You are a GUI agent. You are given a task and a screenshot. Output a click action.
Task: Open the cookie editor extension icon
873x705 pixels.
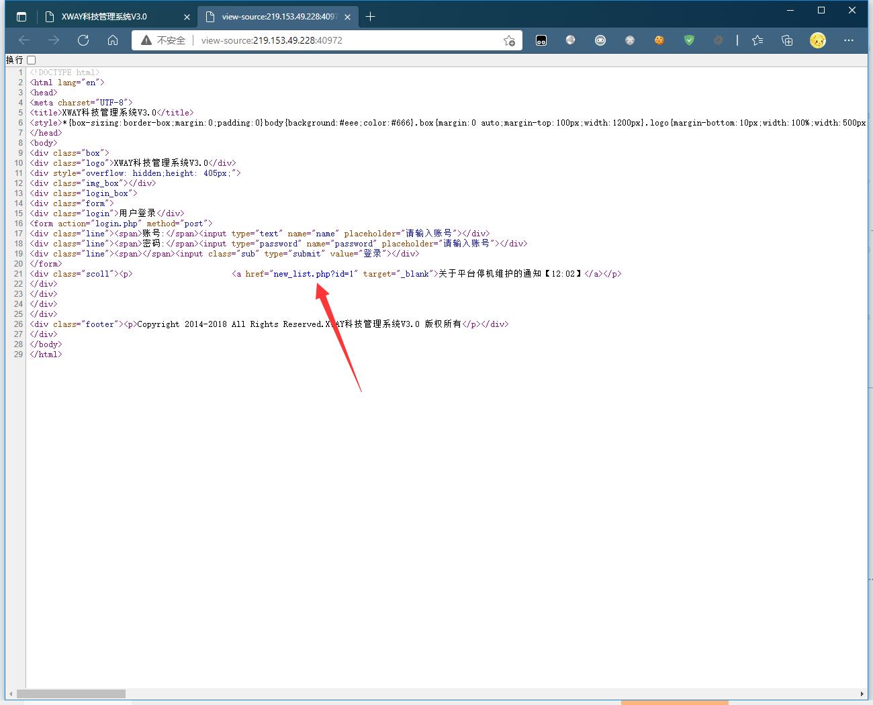pos(659,40)
